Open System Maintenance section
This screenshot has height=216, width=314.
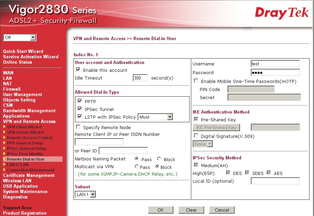click(25, 191)
